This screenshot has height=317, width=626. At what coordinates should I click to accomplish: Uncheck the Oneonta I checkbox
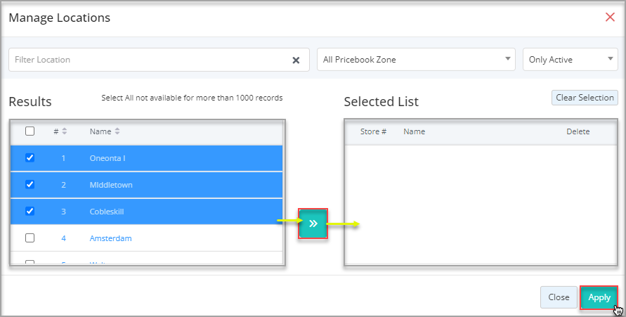pos(30,158)
